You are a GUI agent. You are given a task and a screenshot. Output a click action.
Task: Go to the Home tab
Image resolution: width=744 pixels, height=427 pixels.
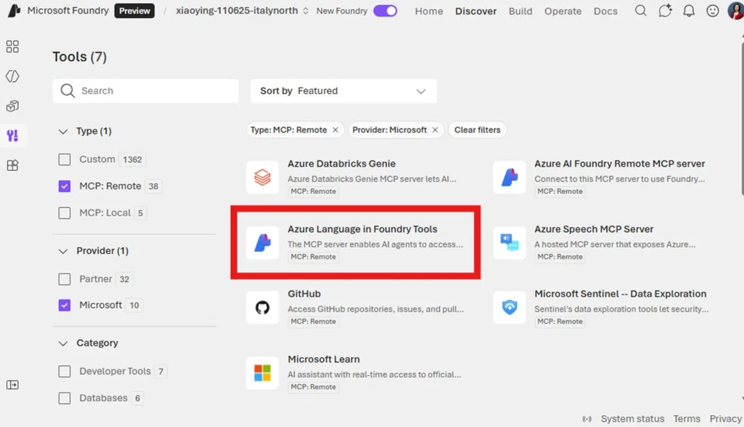(429, 11)
